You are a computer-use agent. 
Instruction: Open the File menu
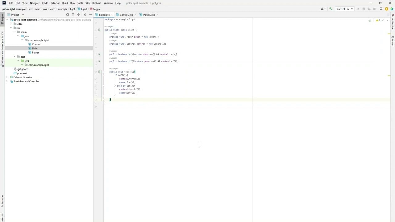point(11,3)
